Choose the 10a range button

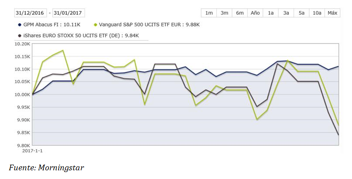tap(317, 13)
